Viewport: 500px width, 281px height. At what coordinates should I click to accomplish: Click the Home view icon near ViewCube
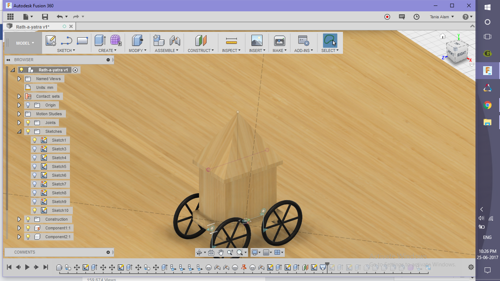click(443, 36)
